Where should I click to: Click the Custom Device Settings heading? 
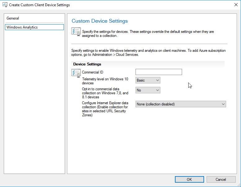click(x=100, y=21)
